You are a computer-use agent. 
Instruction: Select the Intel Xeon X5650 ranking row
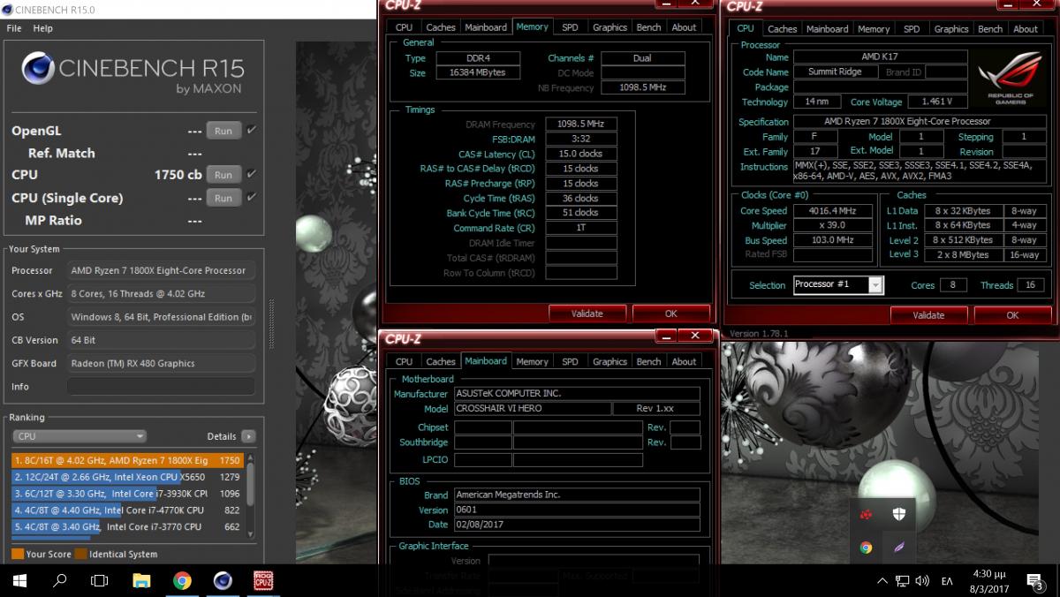(x=127, y=477)
